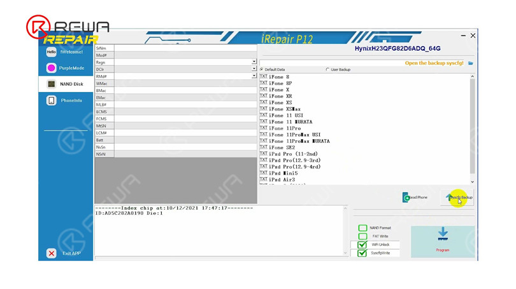Select iFone 8 in the data list

(x=279, y=77)
